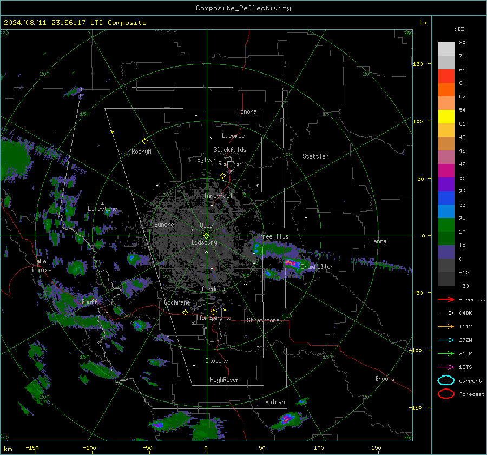
Task: Click the Stettler city label
Action: (315, 156)
